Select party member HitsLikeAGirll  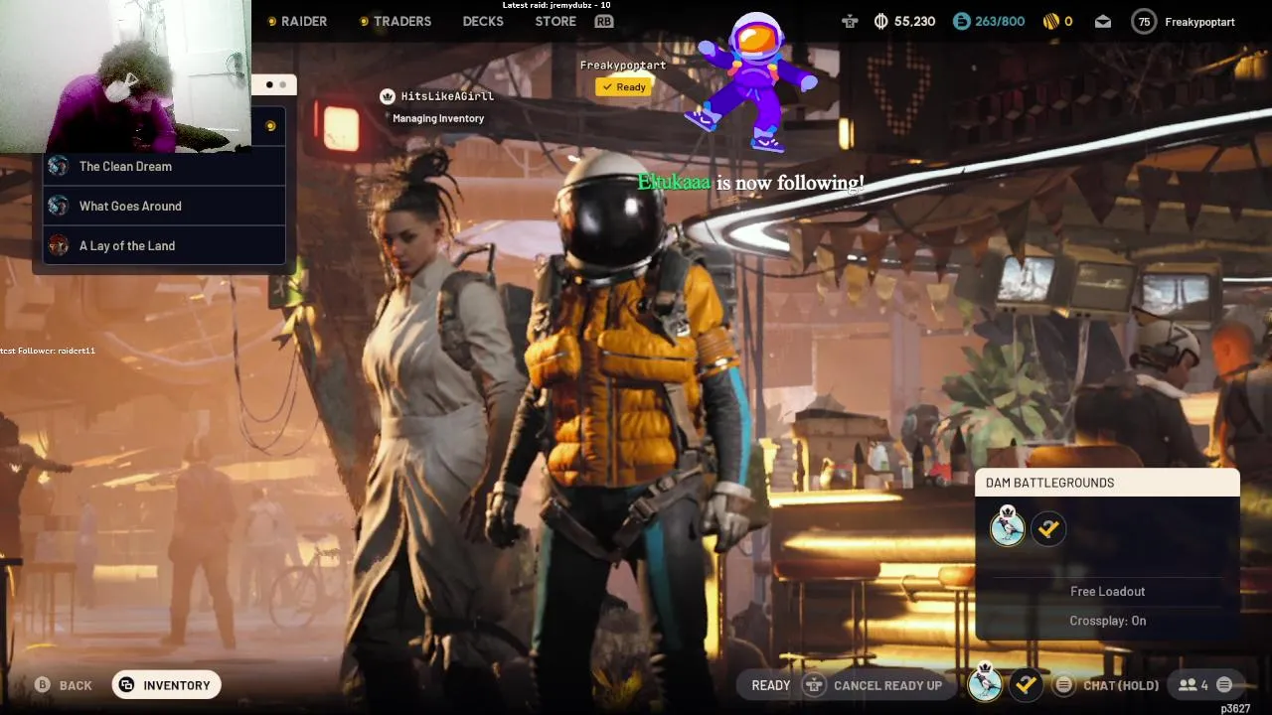[x=447, y=96]
